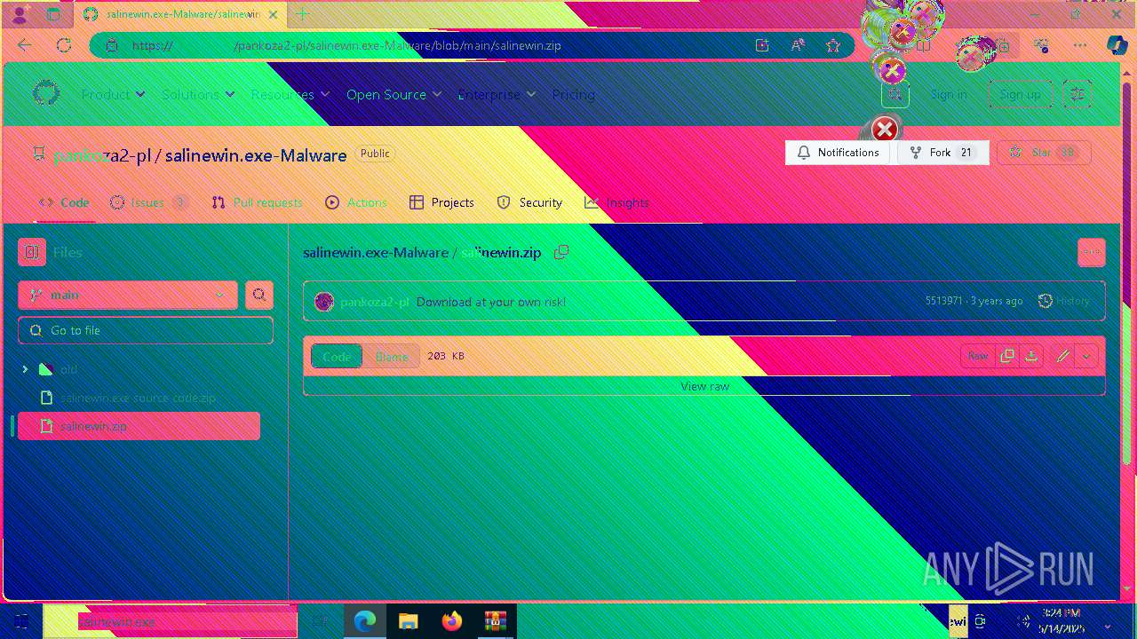1137x639 pixels.
Task: Click the read aloud icon in address bar
Action: click(798, 45)
